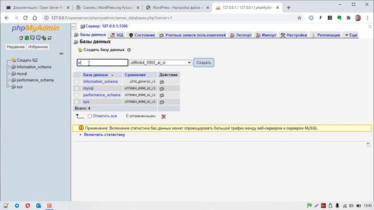Viewport: 374px width, 210px height.
Task: Click Создать БД in navigation tree
Action: (27, 60)
